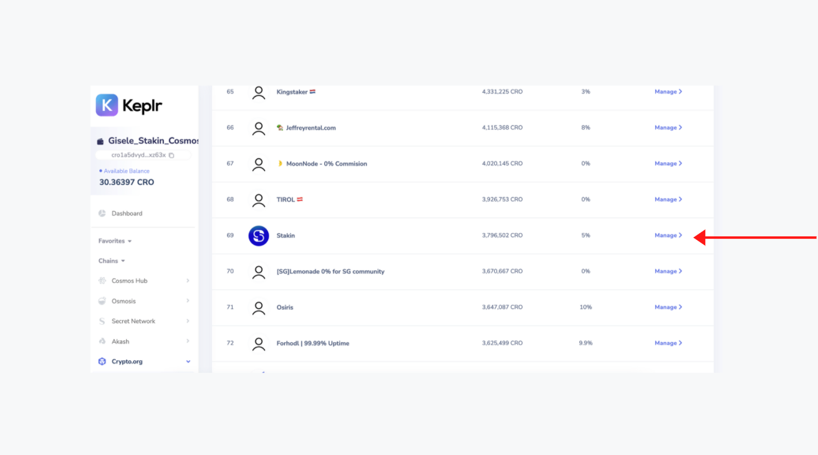Expand the Akash chevron
This screenshot has width=818, height=455.
[188, 342]
